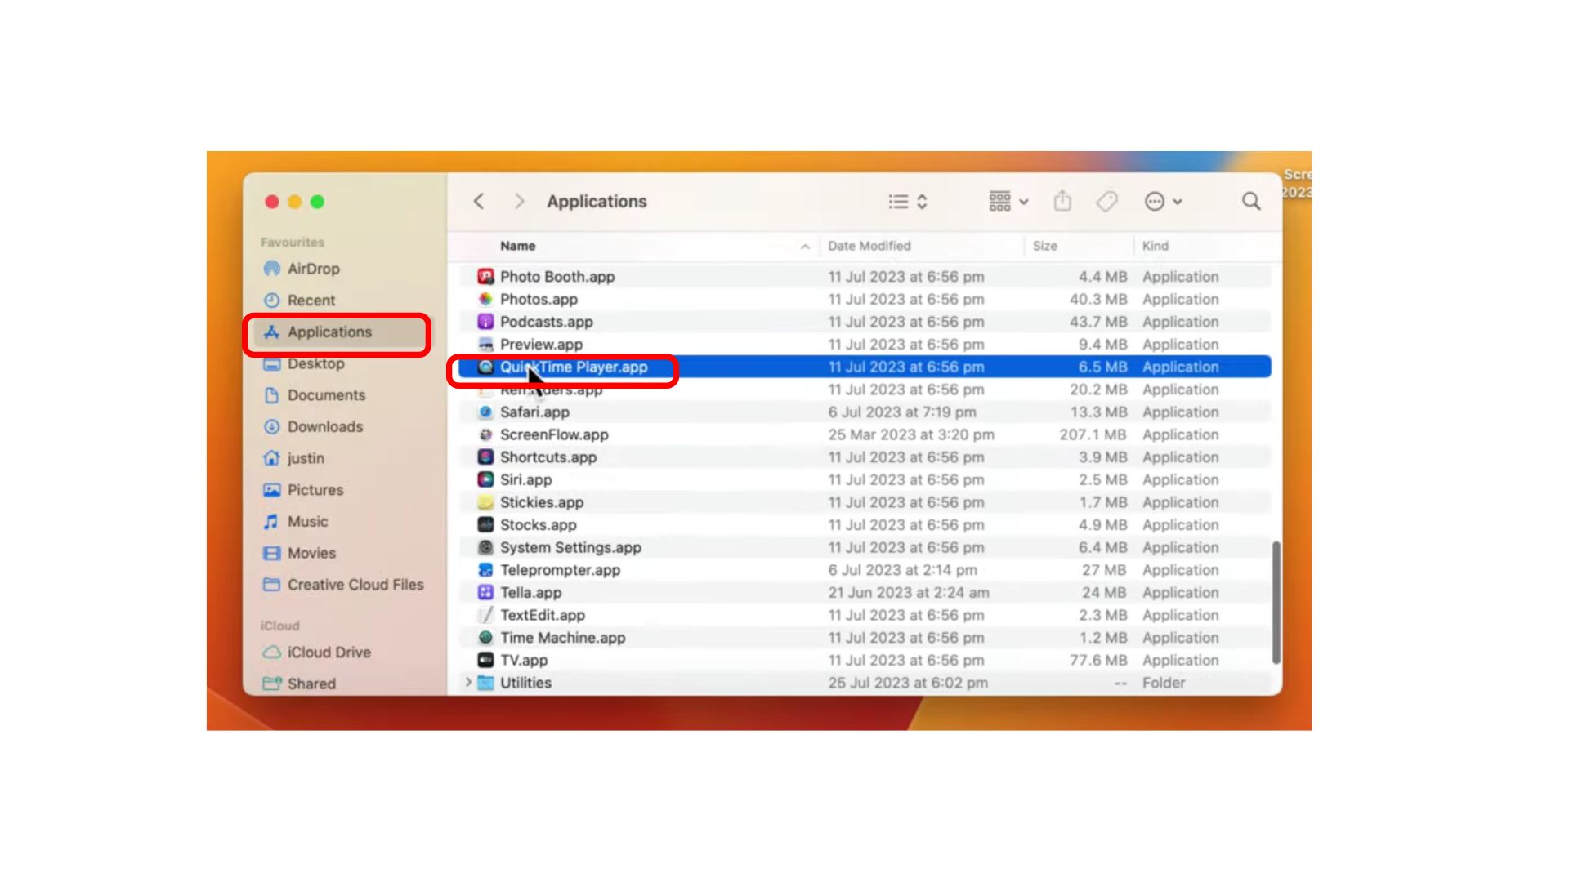
Task: Select the Safari.app icon
Action: 484,412
